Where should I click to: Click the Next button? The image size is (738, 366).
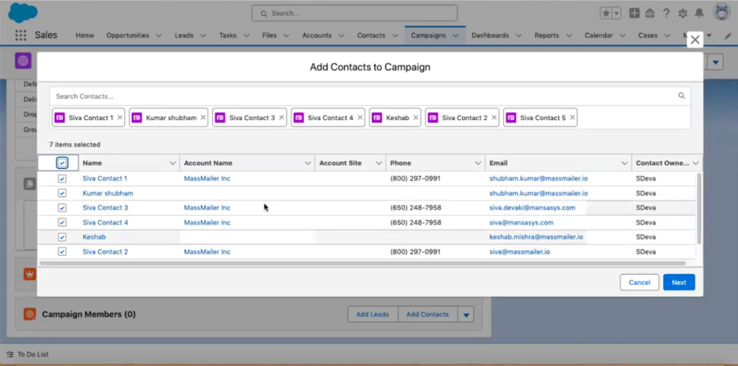(679, 283)
